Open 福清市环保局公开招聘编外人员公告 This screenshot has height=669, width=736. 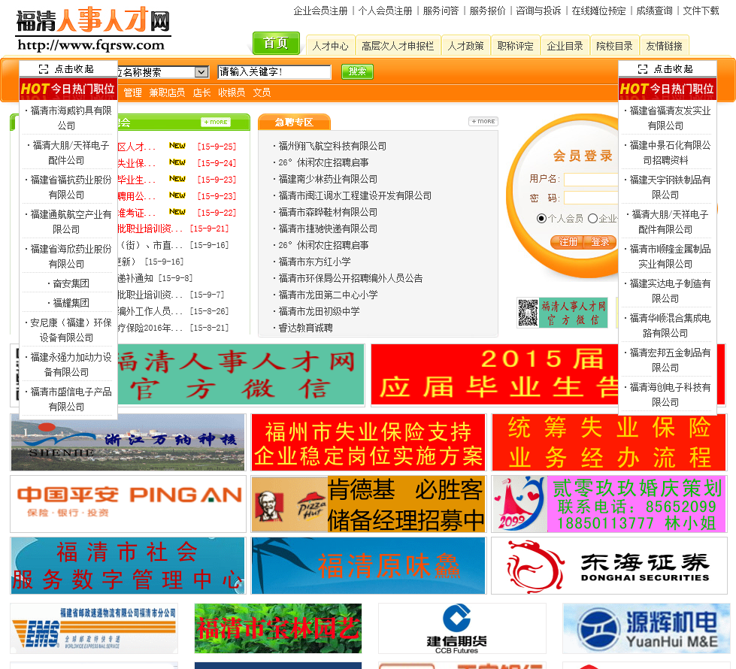[x=350, y=278]
